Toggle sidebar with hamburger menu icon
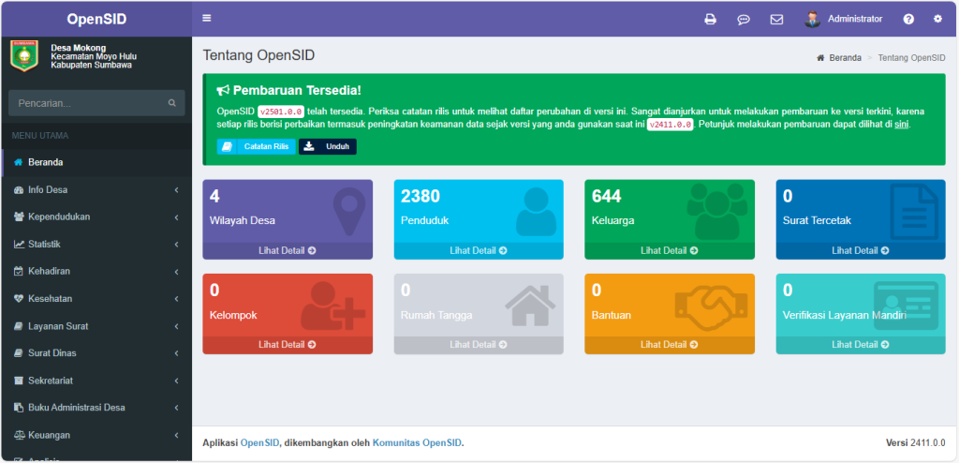 [207, 19]
